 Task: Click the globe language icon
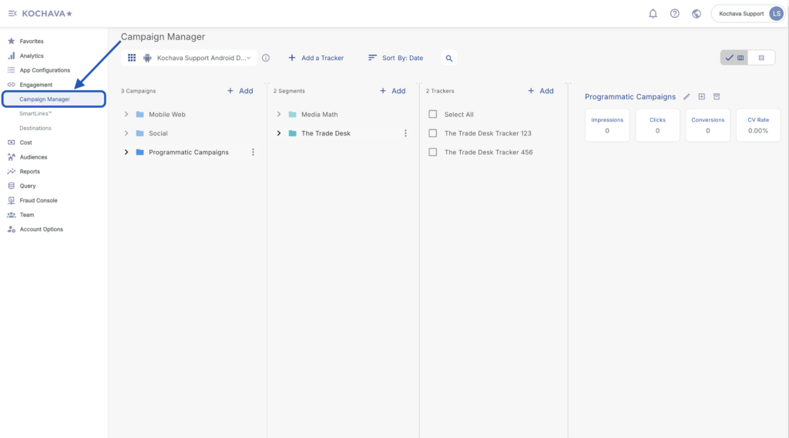(x=697, y=14)
